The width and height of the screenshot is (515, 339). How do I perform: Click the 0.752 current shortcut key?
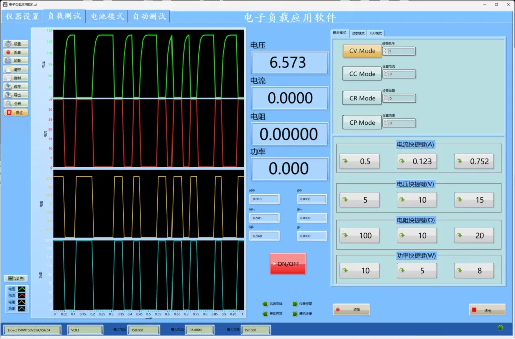[474, 161]
